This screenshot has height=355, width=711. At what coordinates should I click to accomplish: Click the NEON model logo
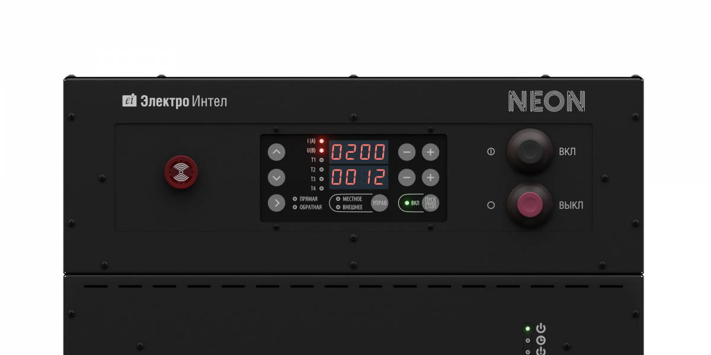point(547,102)
